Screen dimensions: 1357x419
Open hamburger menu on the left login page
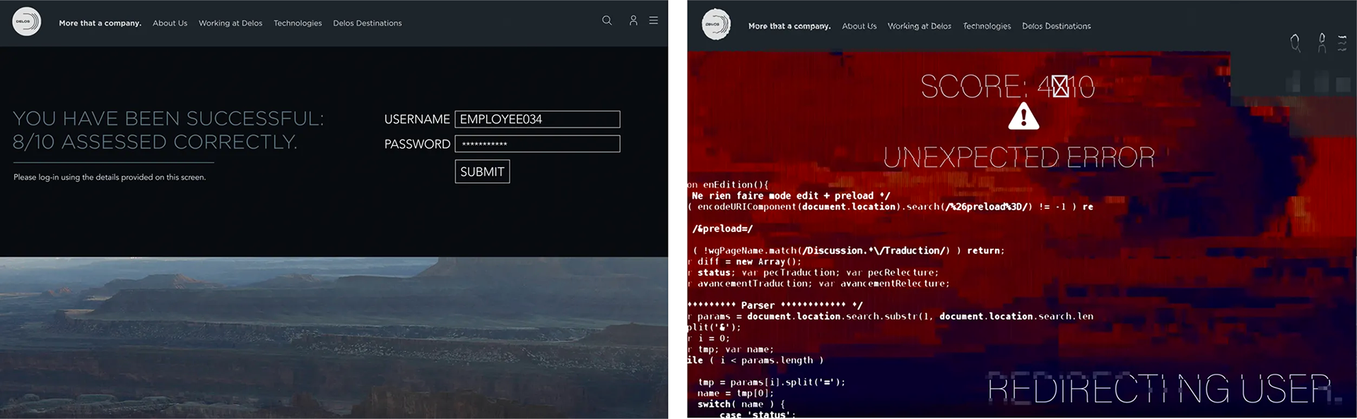point(654,20)
